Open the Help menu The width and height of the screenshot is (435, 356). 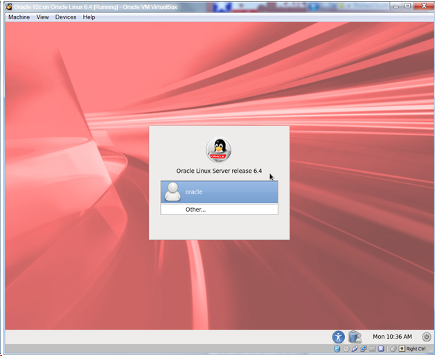pyautogui.click(x=89, y=17)
